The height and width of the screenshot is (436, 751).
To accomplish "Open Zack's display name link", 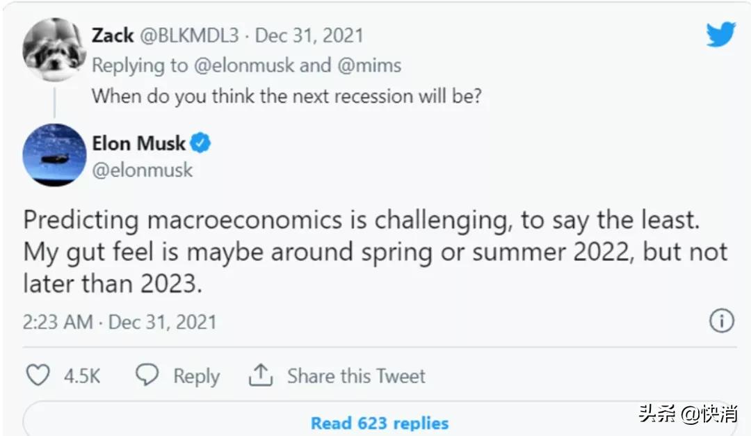I will pos(112,35).
